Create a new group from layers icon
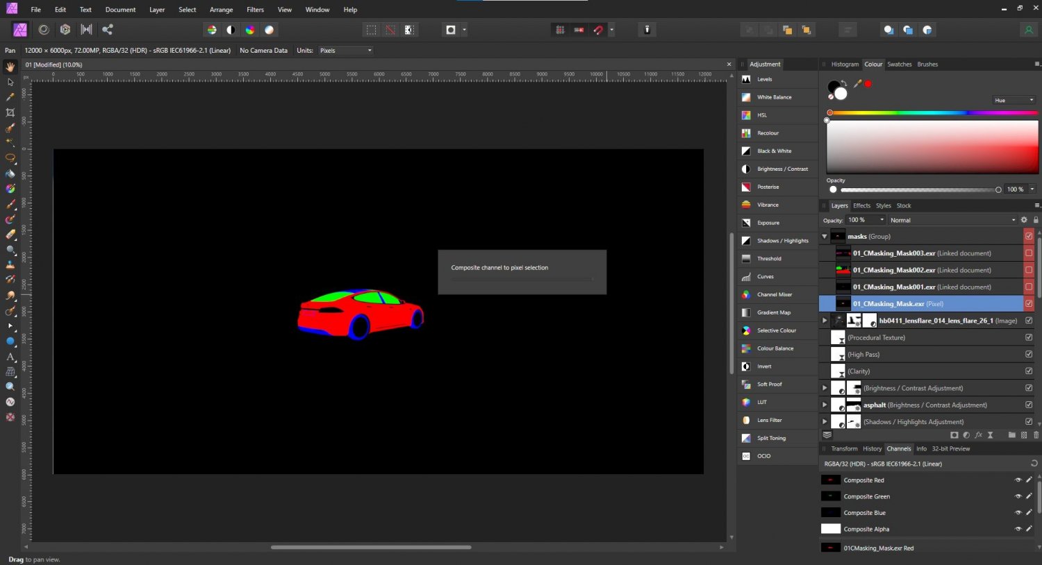This screenshot has height=565, width=1042. coord(1011,435)
